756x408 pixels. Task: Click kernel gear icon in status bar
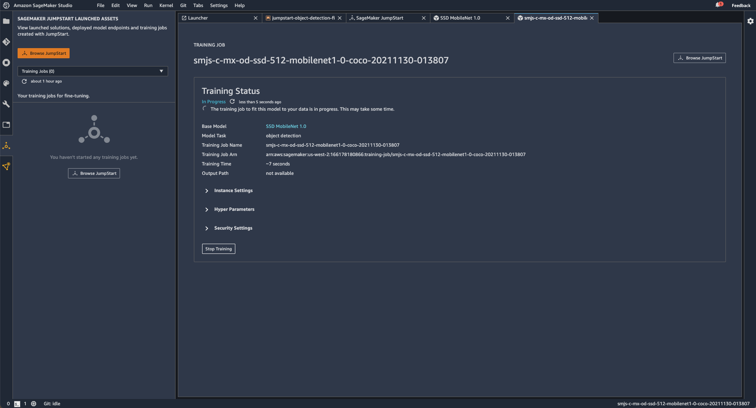tap(34, 404)
